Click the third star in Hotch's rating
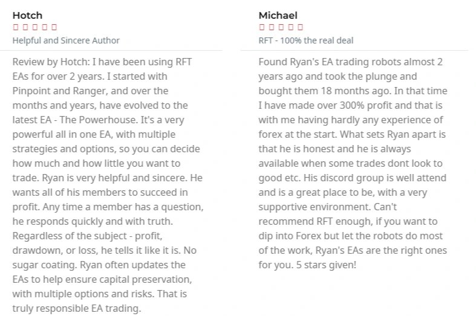The width and height of the screenshot is (476, 316). (35, 27)
